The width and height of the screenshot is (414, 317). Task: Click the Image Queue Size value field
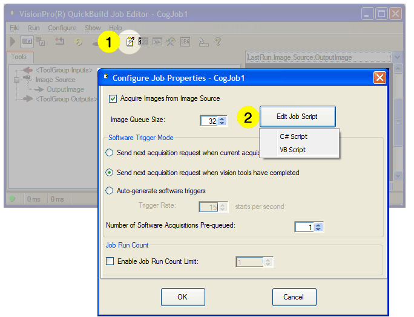click(209, 121)
